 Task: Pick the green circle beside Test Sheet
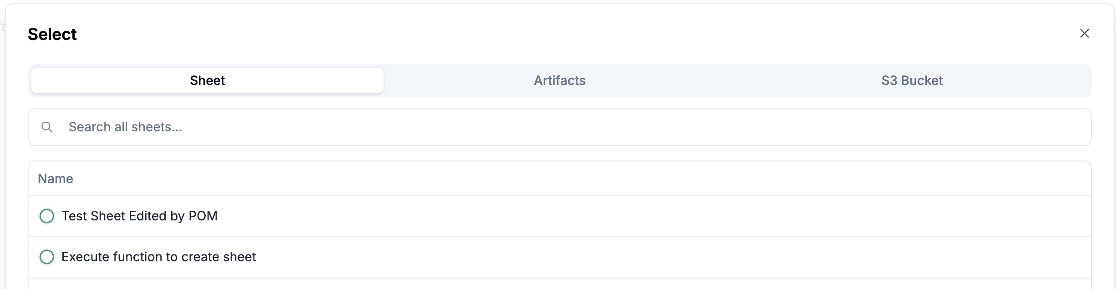pyautogui.click(x=47, y=216)
